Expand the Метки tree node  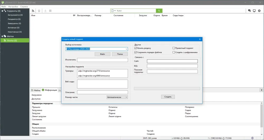2,36
